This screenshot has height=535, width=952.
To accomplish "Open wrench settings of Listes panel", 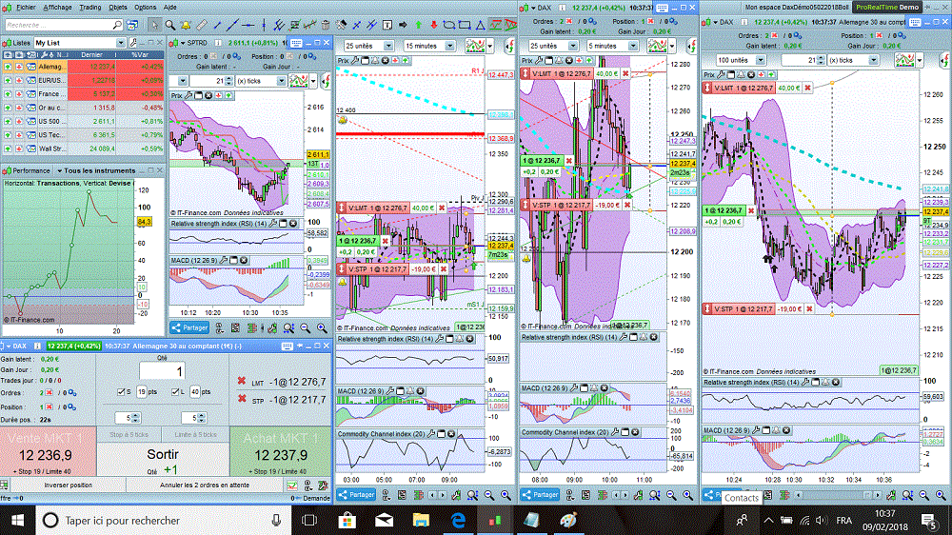I will pos(133,43).
